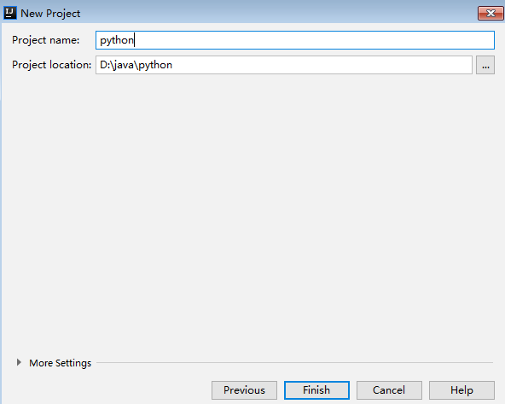This screenshot has height=404, width=505.
Task: Go back with the Previous button
Action: [244, 390]
